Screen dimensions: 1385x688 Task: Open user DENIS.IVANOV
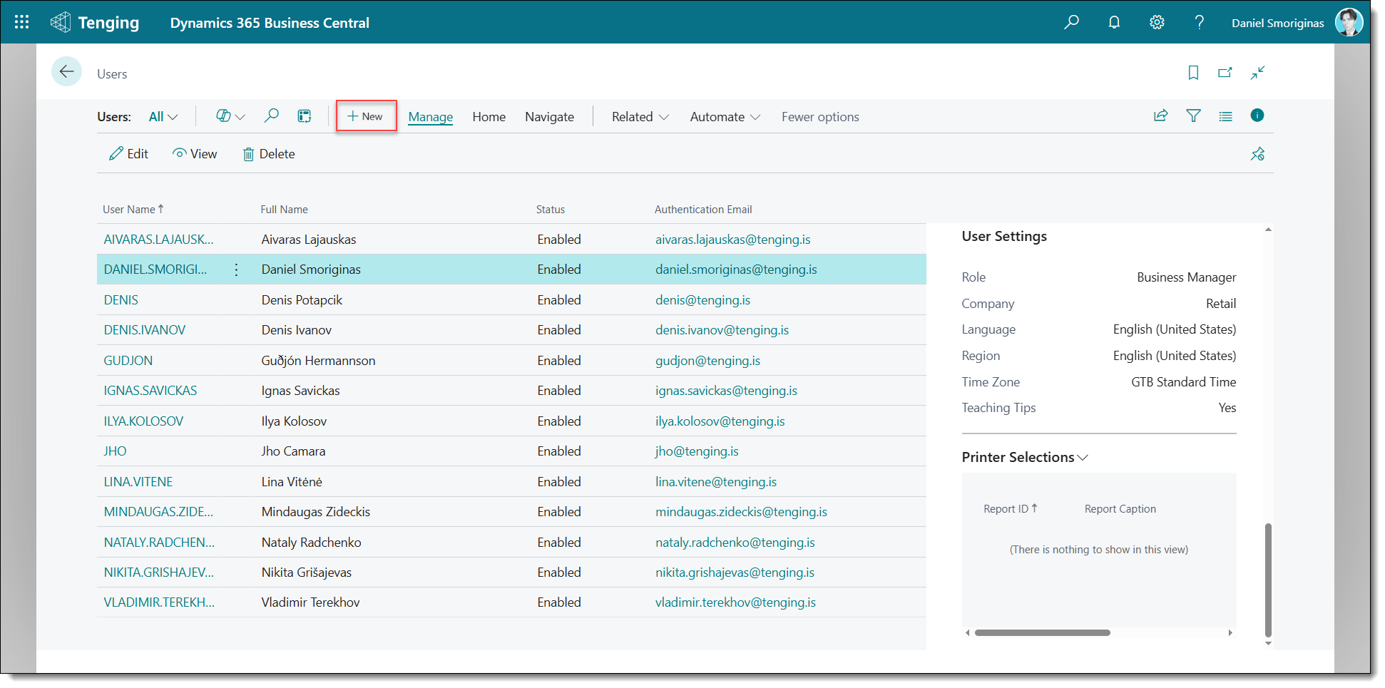click(145, 330)
